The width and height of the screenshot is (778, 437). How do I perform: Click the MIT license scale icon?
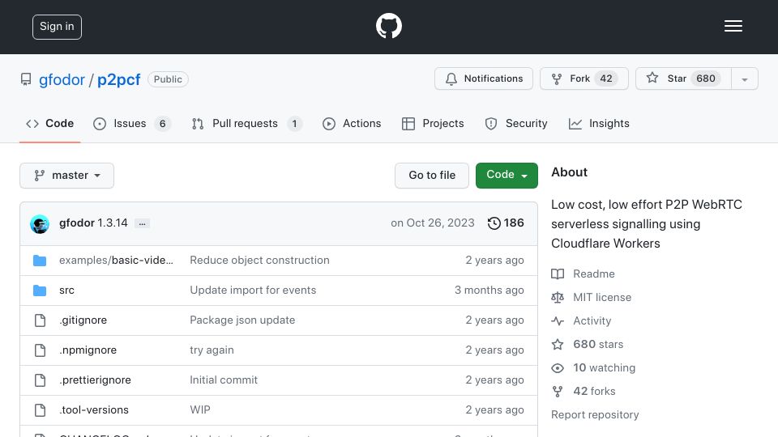pos(558,297)
